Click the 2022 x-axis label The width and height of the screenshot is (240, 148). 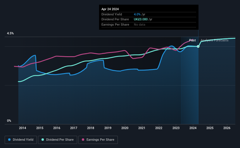[159, 128]
